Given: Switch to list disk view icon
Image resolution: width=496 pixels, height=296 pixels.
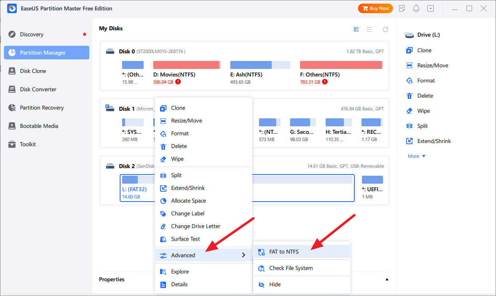Looking at the screenshot, I should (369, 29).
